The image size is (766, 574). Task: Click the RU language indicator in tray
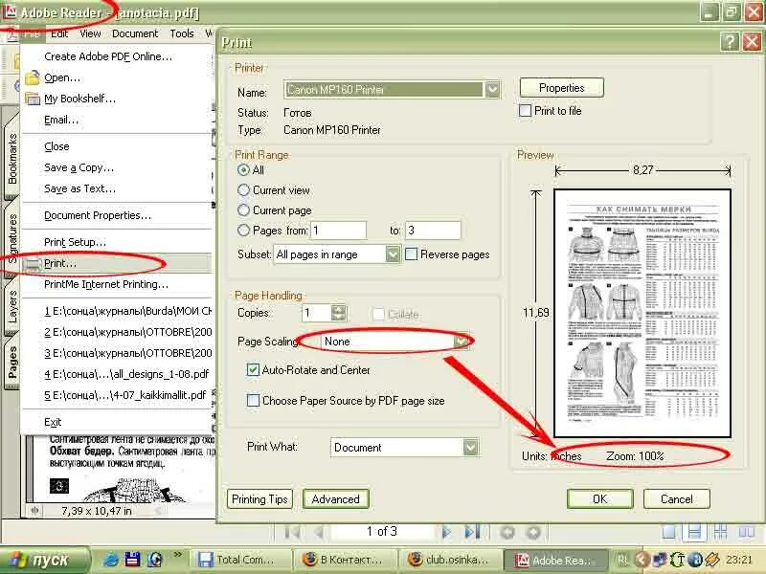coord(621,560)
